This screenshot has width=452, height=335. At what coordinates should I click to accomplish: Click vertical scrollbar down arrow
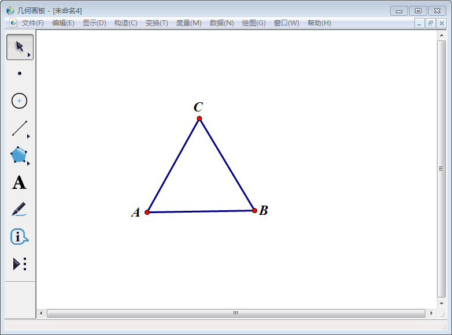(442, 304)
